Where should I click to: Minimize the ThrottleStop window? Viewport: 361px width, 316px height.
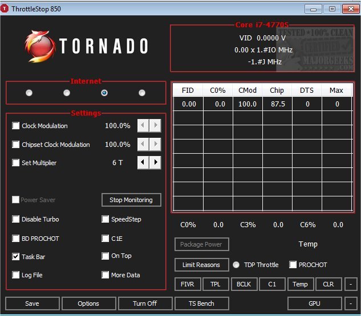[x=313, y=9]
